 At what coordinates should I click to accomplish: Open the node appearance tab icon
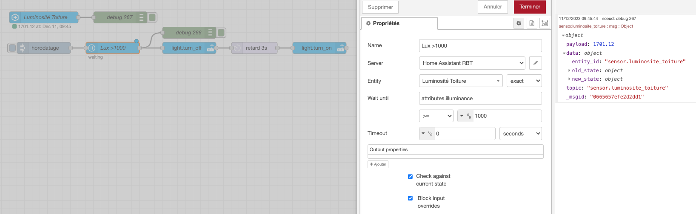545,23
